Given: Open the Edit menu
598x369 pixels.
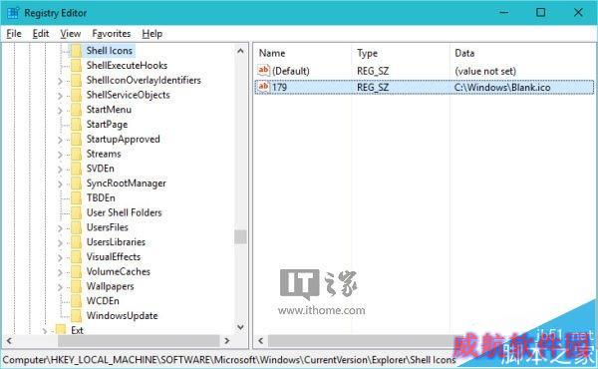Looking at the screenshot, I should pyautogui.click(x=41, y=34).
